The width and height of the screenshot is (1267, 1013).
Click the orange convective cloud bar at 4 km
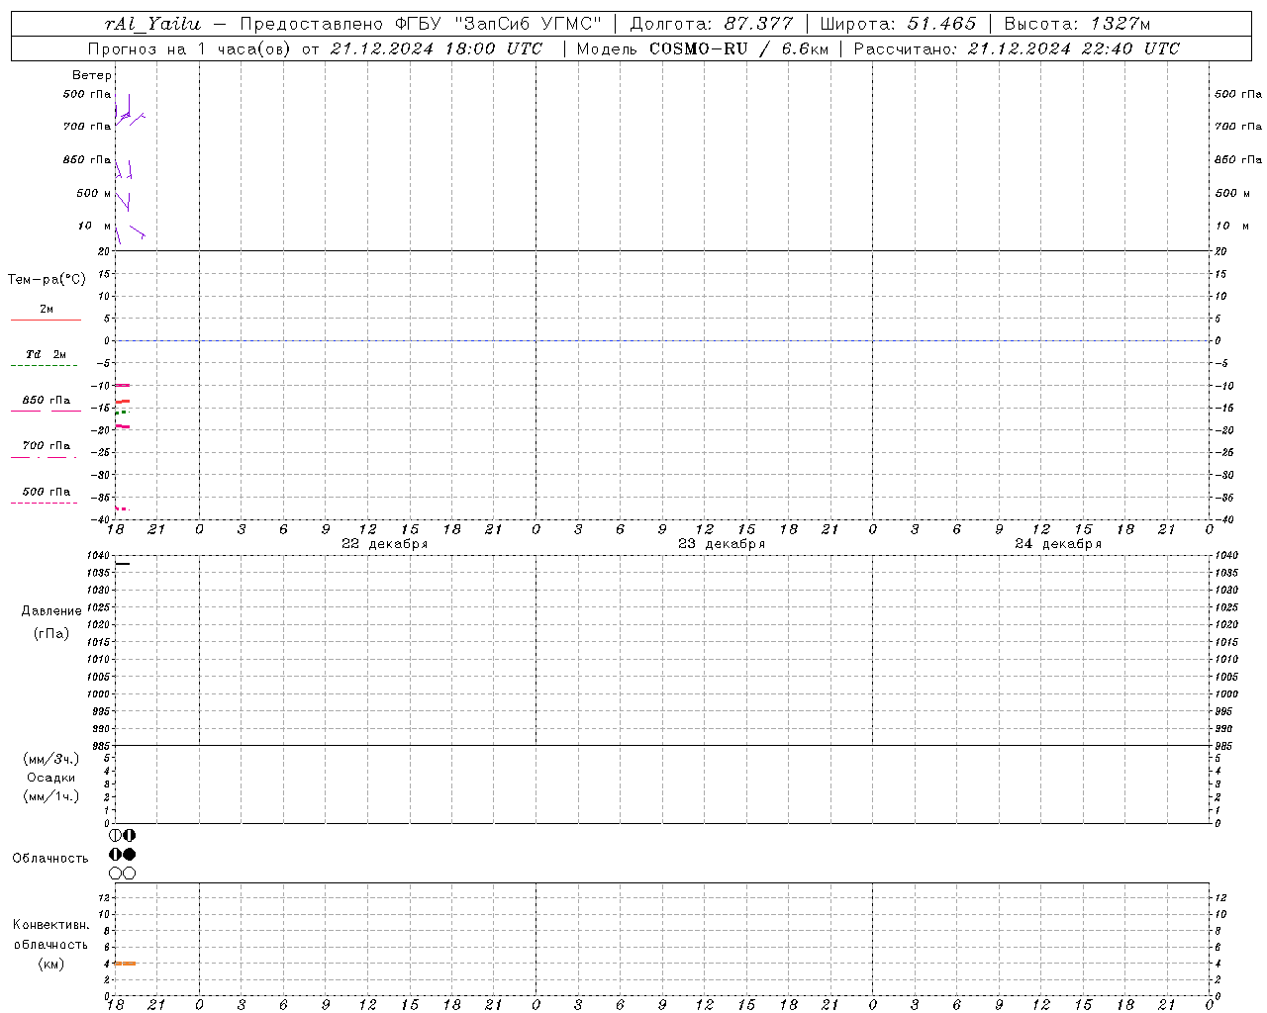point(126,964)
